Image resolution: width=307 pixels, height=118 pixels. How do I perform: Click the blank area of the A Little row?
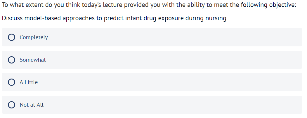tap(175, 82)
